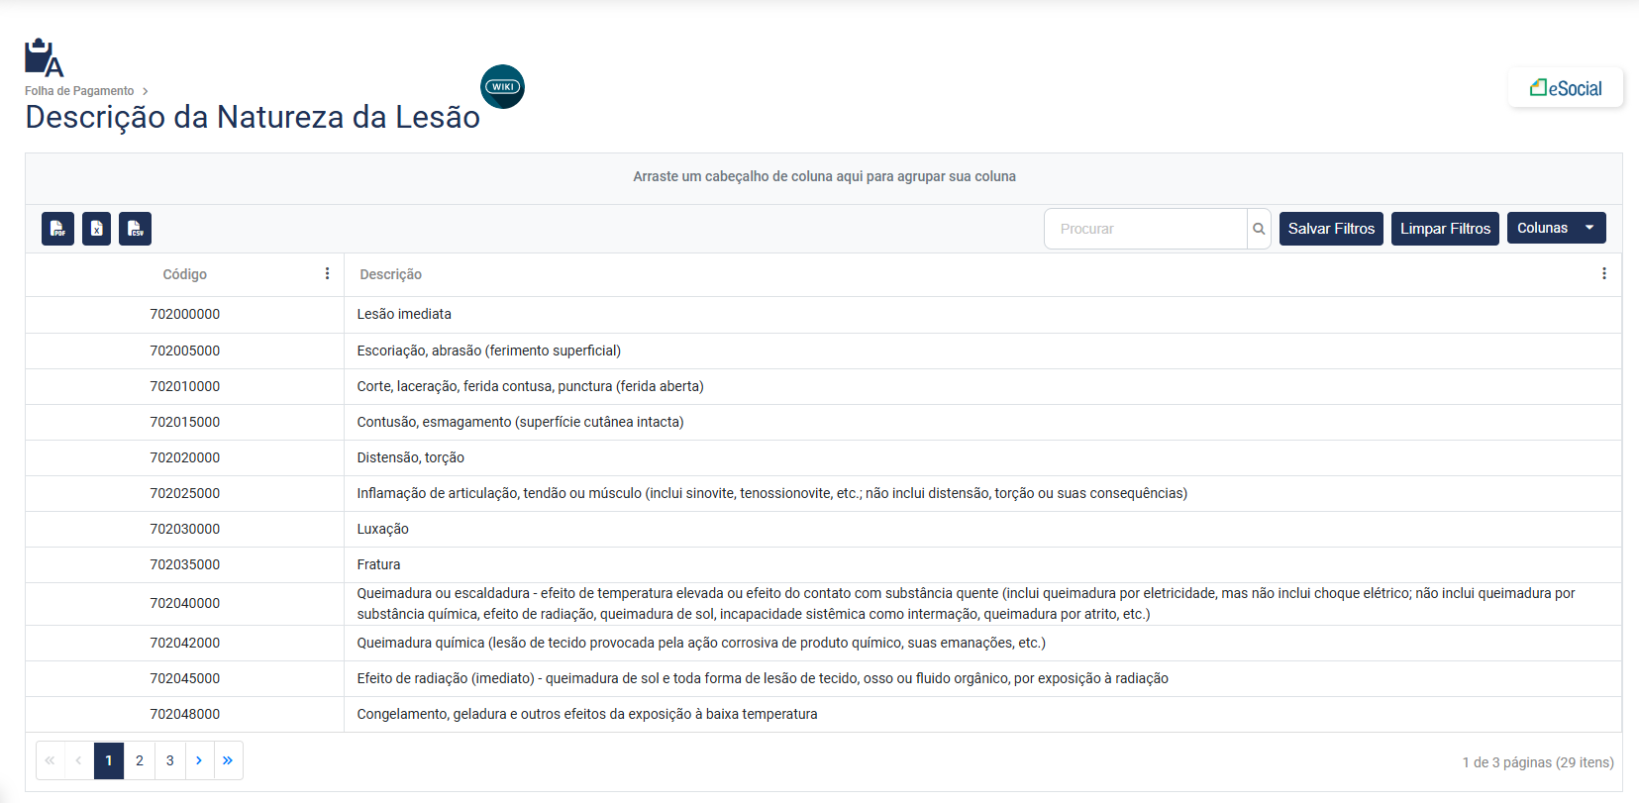
Task: Open the Folha de Pagamento breadcrumb
Action: point(79,91)
